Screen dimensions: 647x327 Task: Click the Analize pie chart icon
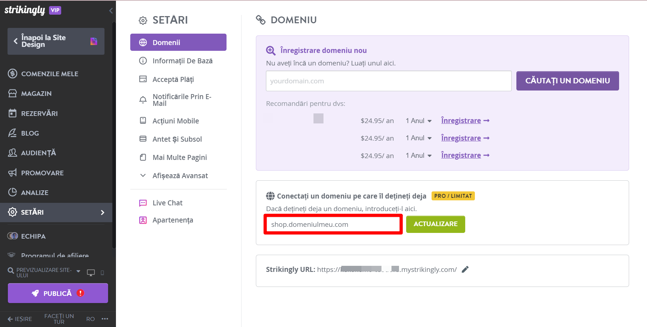(13, 192)
